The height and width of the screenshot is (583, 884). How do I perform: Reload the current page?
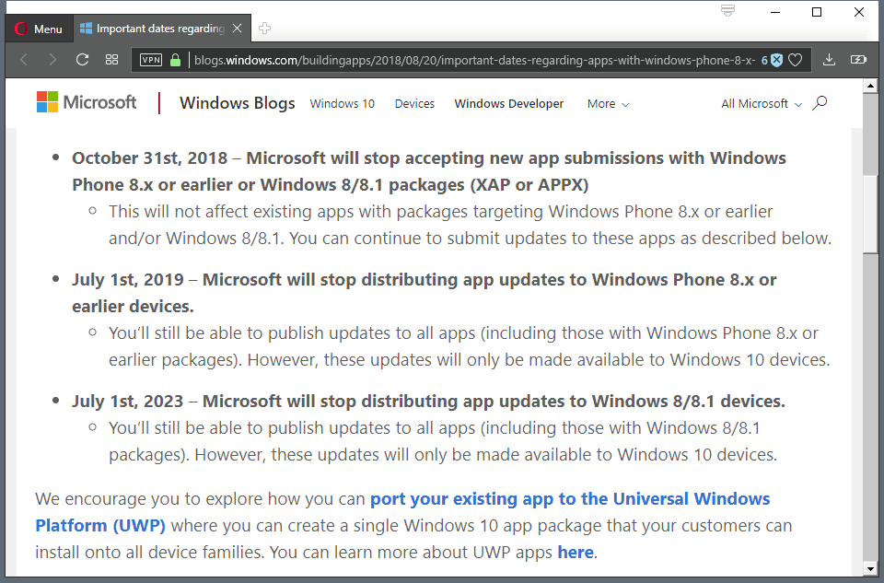(82, 59)
